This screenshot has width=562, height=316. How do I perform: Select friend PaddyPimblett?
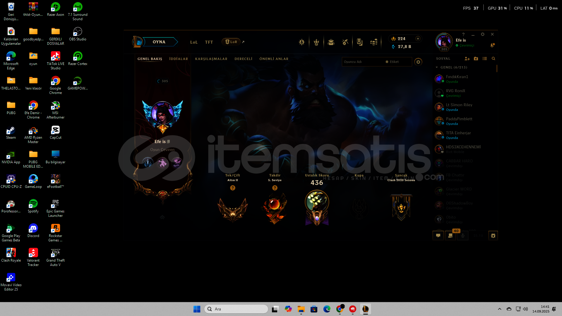point(465,121)
